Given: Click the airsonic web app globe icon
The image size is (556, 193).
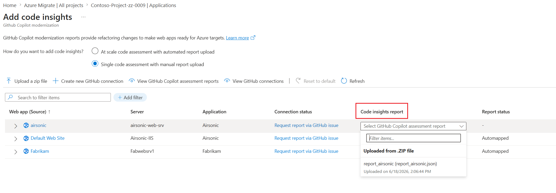Looking at the screenshot, I should (x=26, y=125).
